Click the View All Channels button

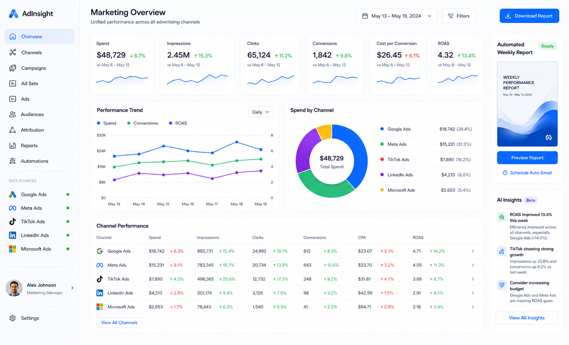pyautogui.click(x=119, y=322)
